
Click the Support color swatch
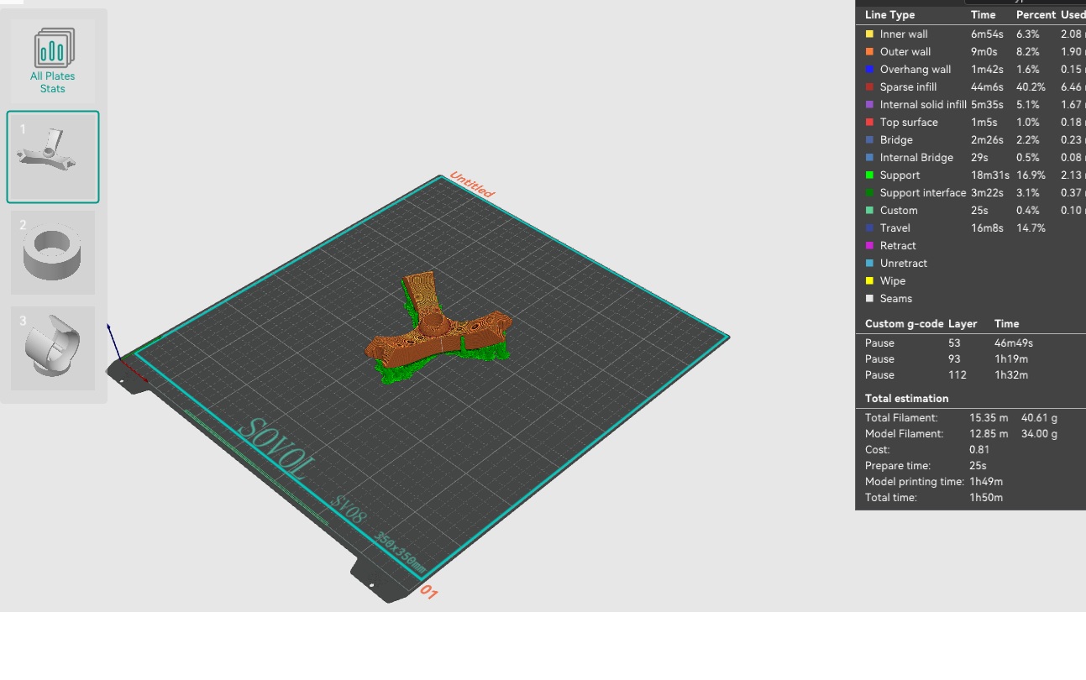869,175
